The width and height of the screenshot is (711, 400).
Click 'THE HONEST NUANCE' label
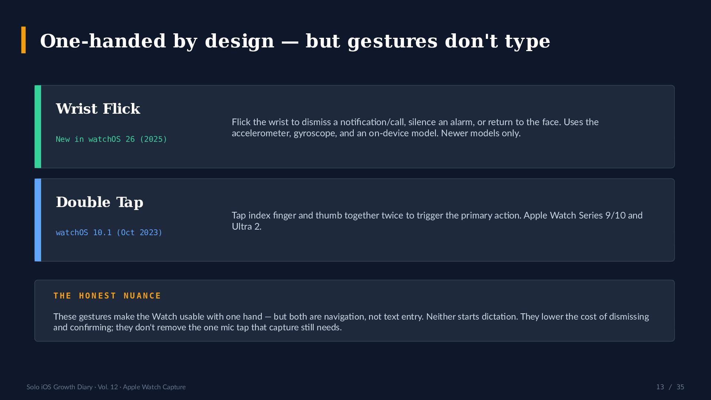pos(107,296)
